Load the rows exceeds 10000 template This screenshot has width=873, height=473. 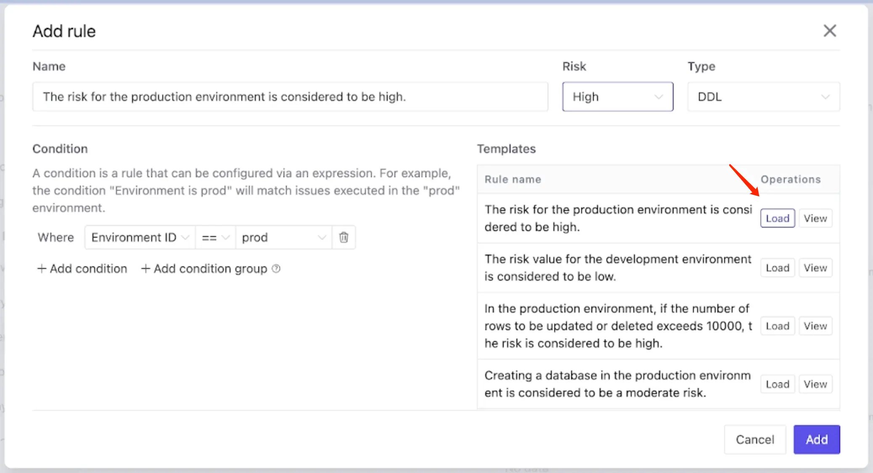click(777, 326)
